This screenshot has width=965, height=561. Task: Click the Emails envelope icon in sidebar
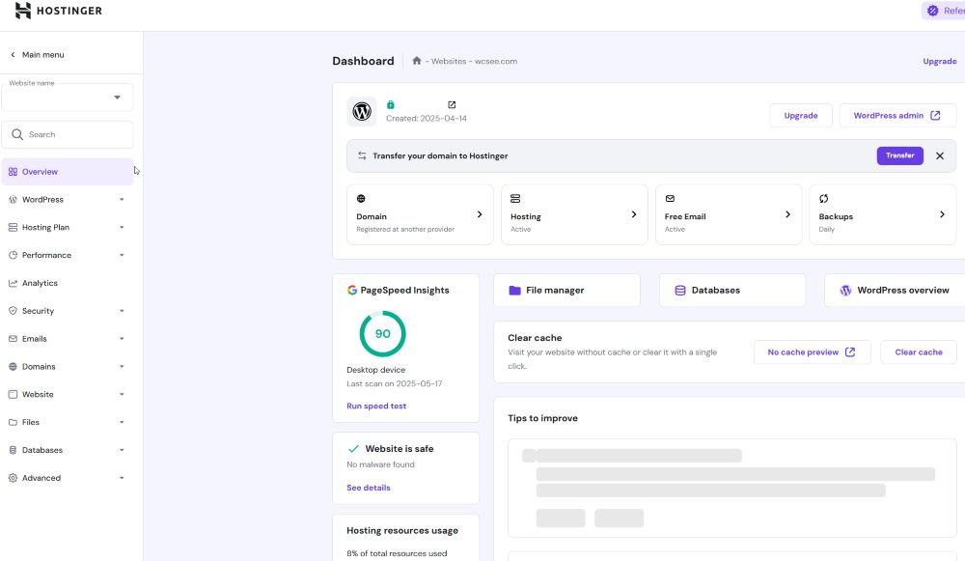(x=13, y=339)
